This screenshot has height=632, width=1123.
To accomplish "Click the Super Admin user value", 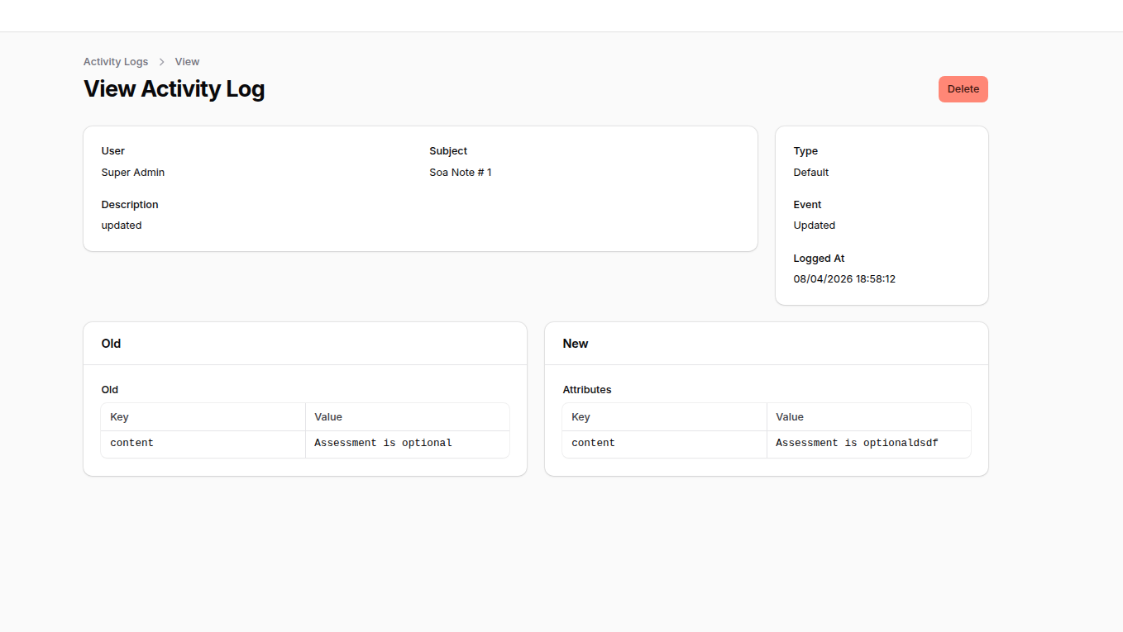I will click(132, 172).
